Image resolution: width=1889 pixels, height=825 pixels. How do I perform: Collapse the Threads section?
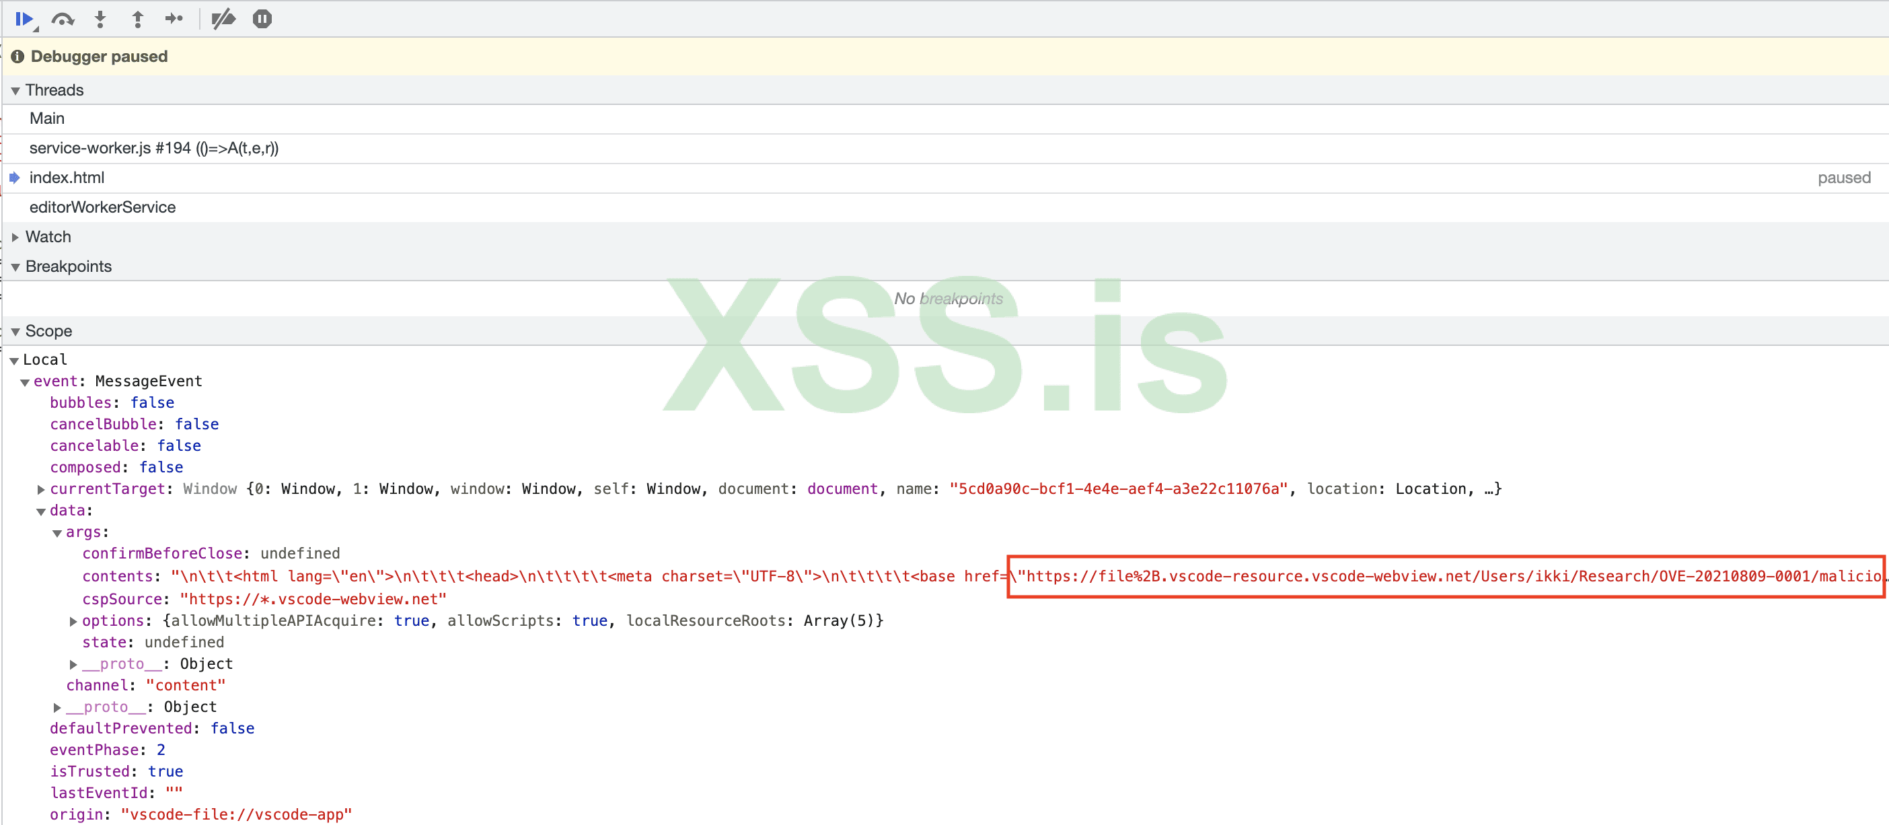[x=15, y=90]
